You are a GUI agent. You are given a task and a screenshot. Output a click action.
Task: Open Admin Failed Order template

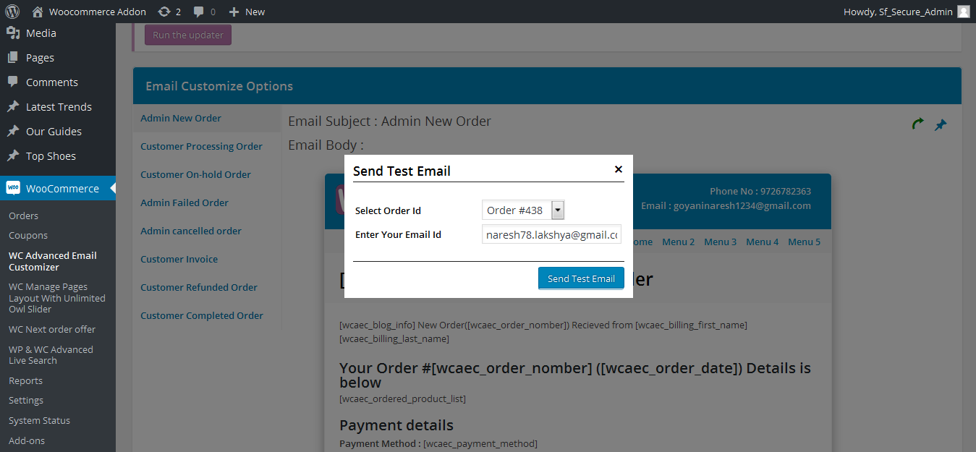[x=184, y=202]
